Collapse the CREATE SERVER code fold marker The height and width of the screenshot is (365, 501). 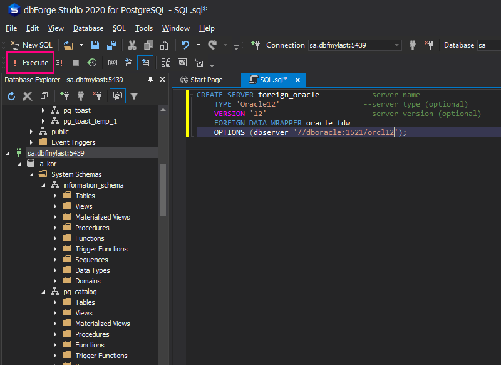click(192, 94)
